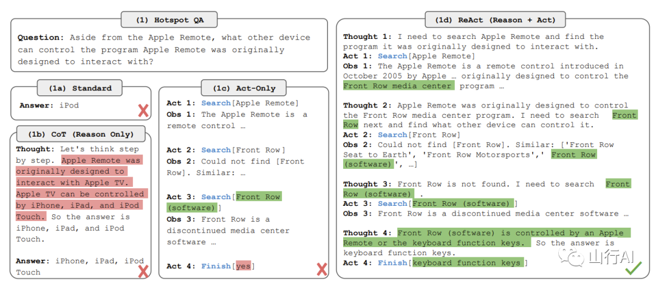The image size is (656, 286).
Task: Click blue Search in ReAct Act 2
Action: click(x=392, y=135)
